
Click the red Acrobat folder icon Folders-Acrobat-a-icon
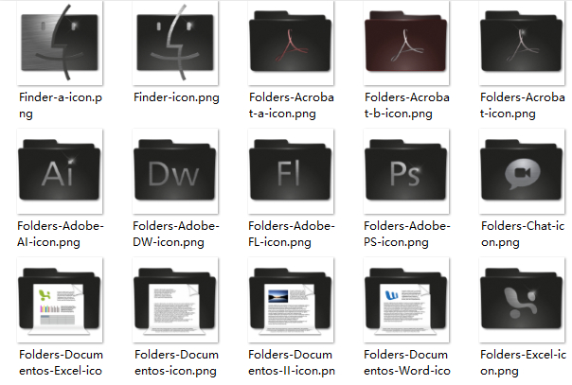(291, 43)
